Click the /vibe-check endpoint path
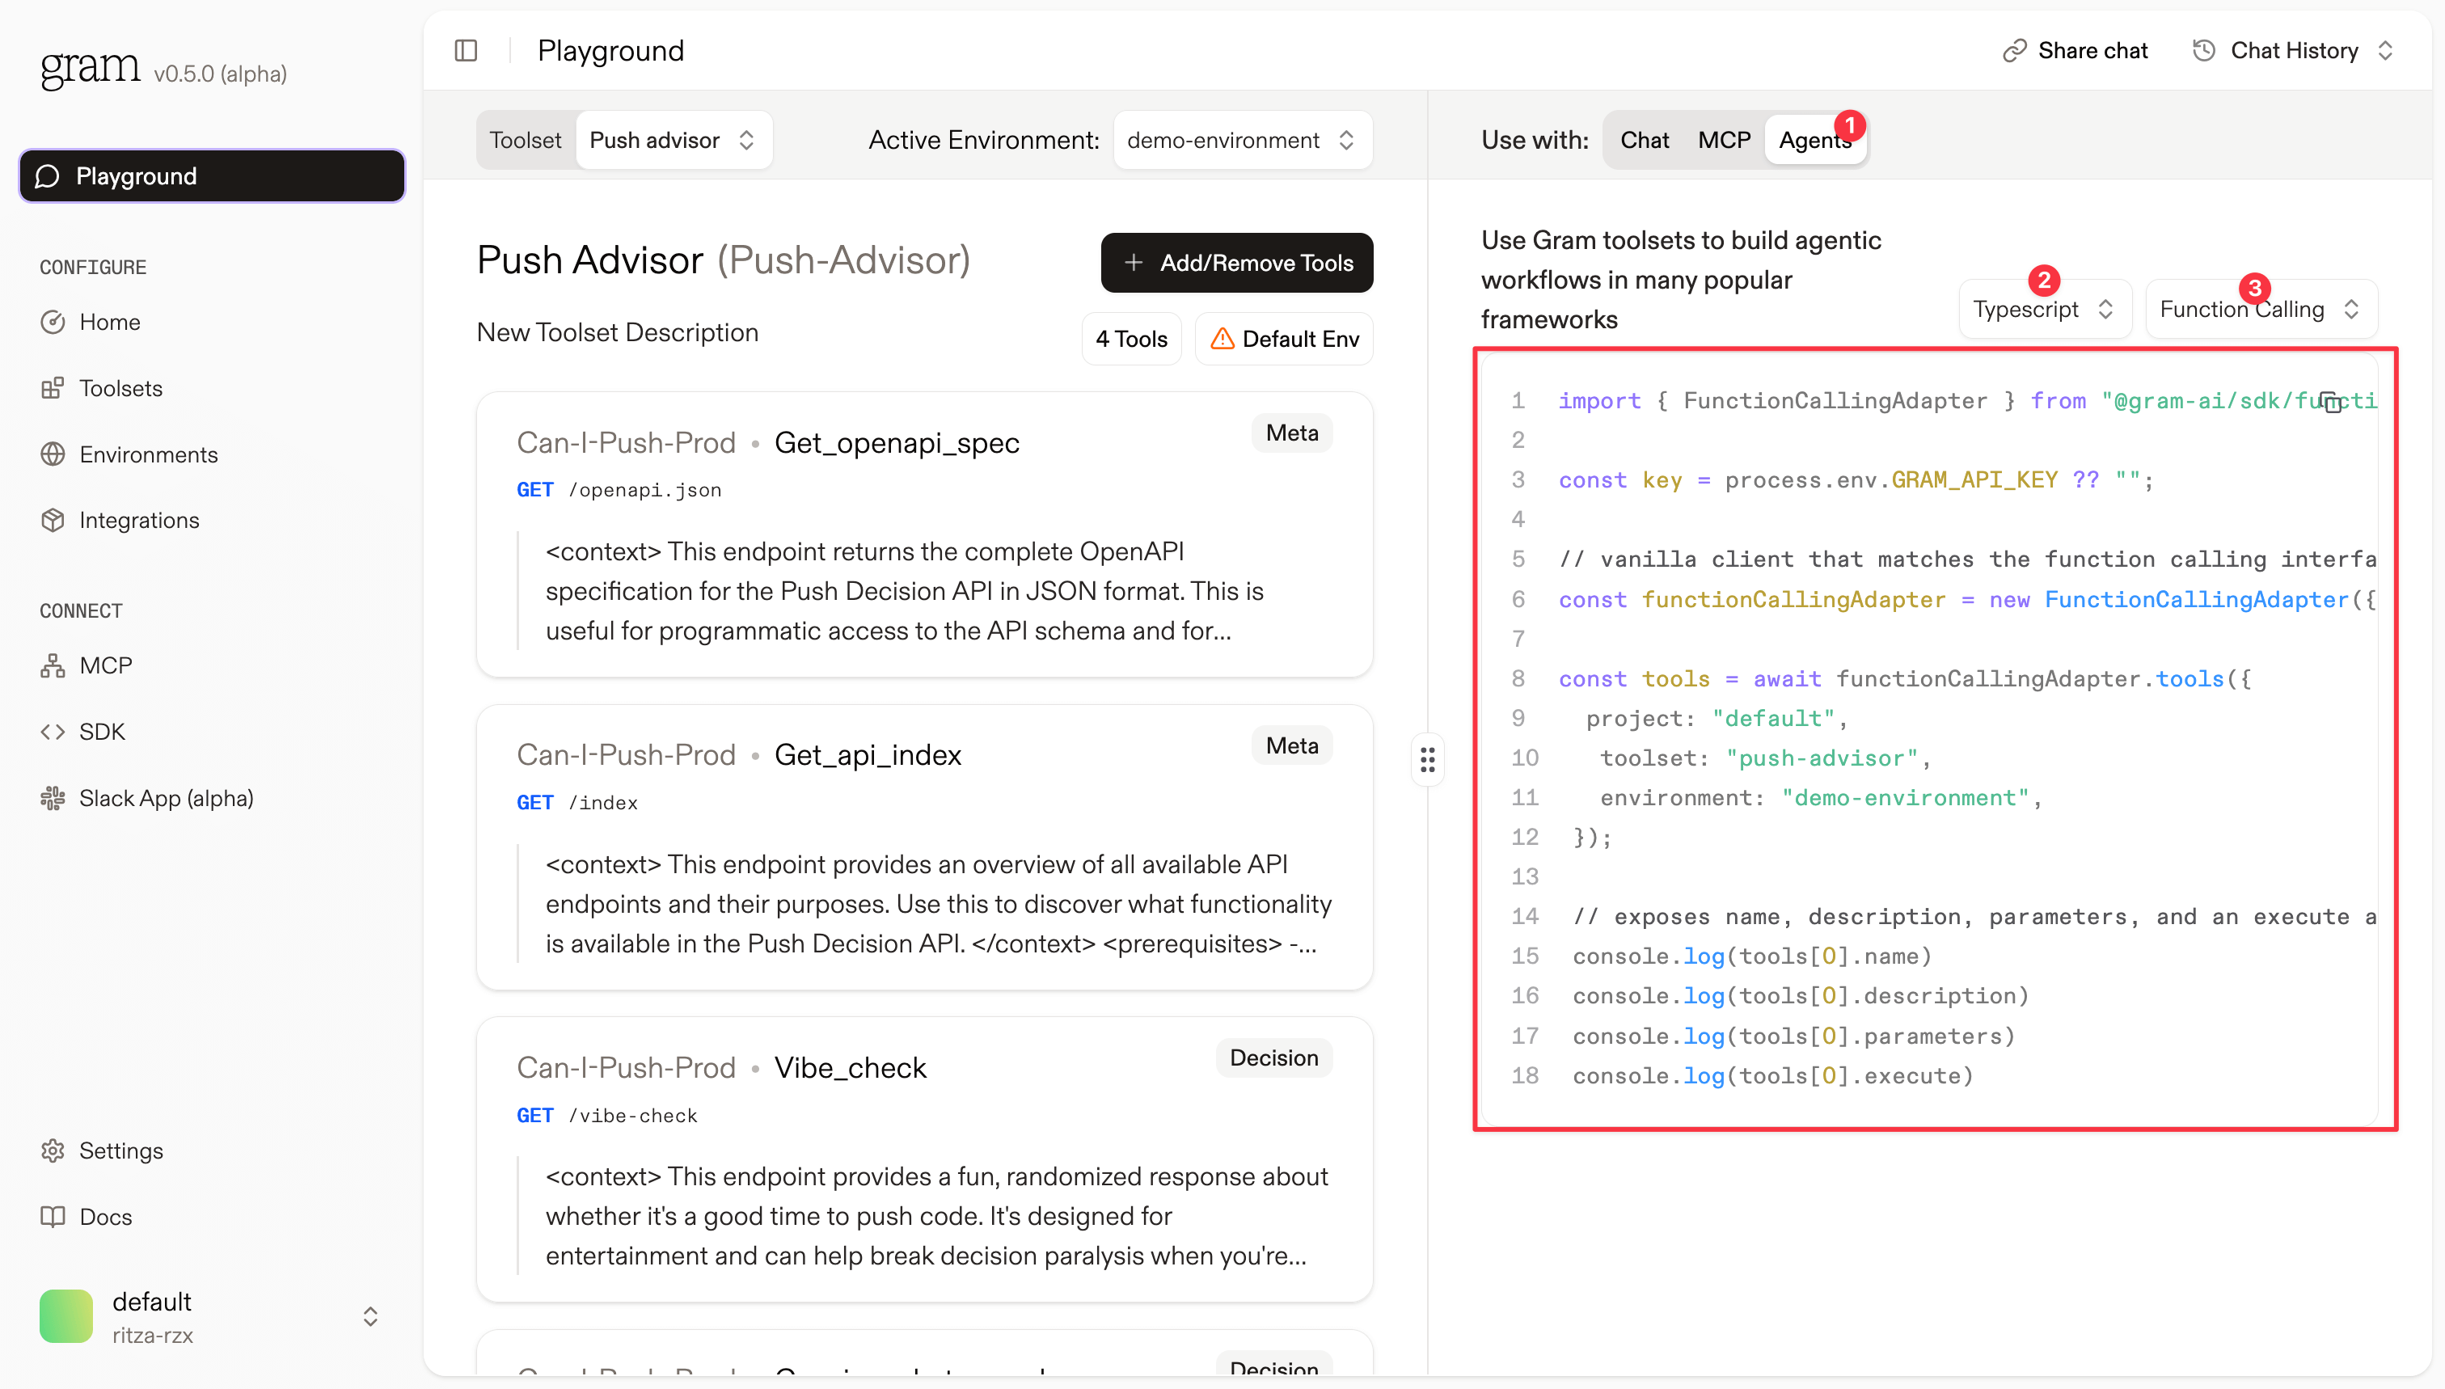 click(632, 1115)
